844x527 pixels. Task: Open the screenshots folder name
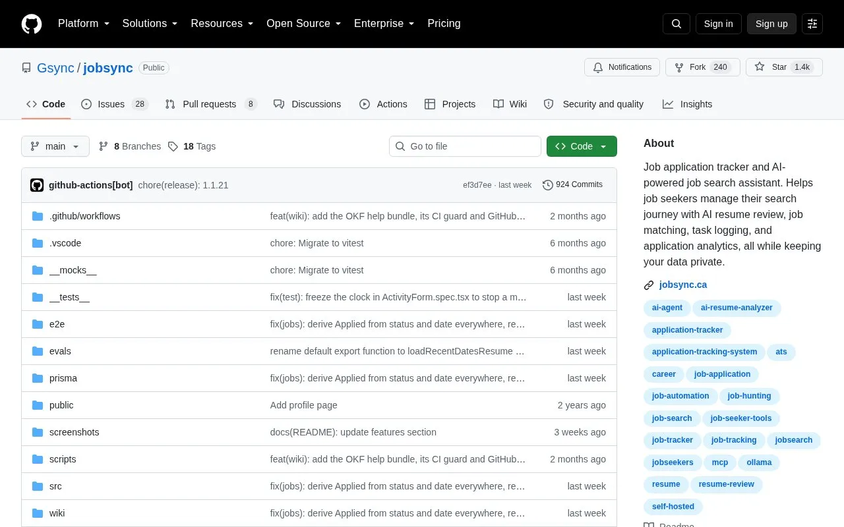point(75,432)
